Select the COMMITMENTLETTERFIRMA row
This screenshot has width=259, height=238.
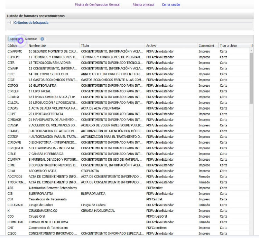tap(52, 222)
